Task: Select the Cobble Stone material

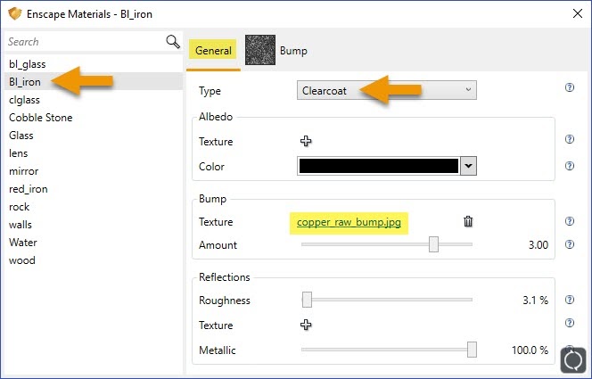Action: pos(41,118)
